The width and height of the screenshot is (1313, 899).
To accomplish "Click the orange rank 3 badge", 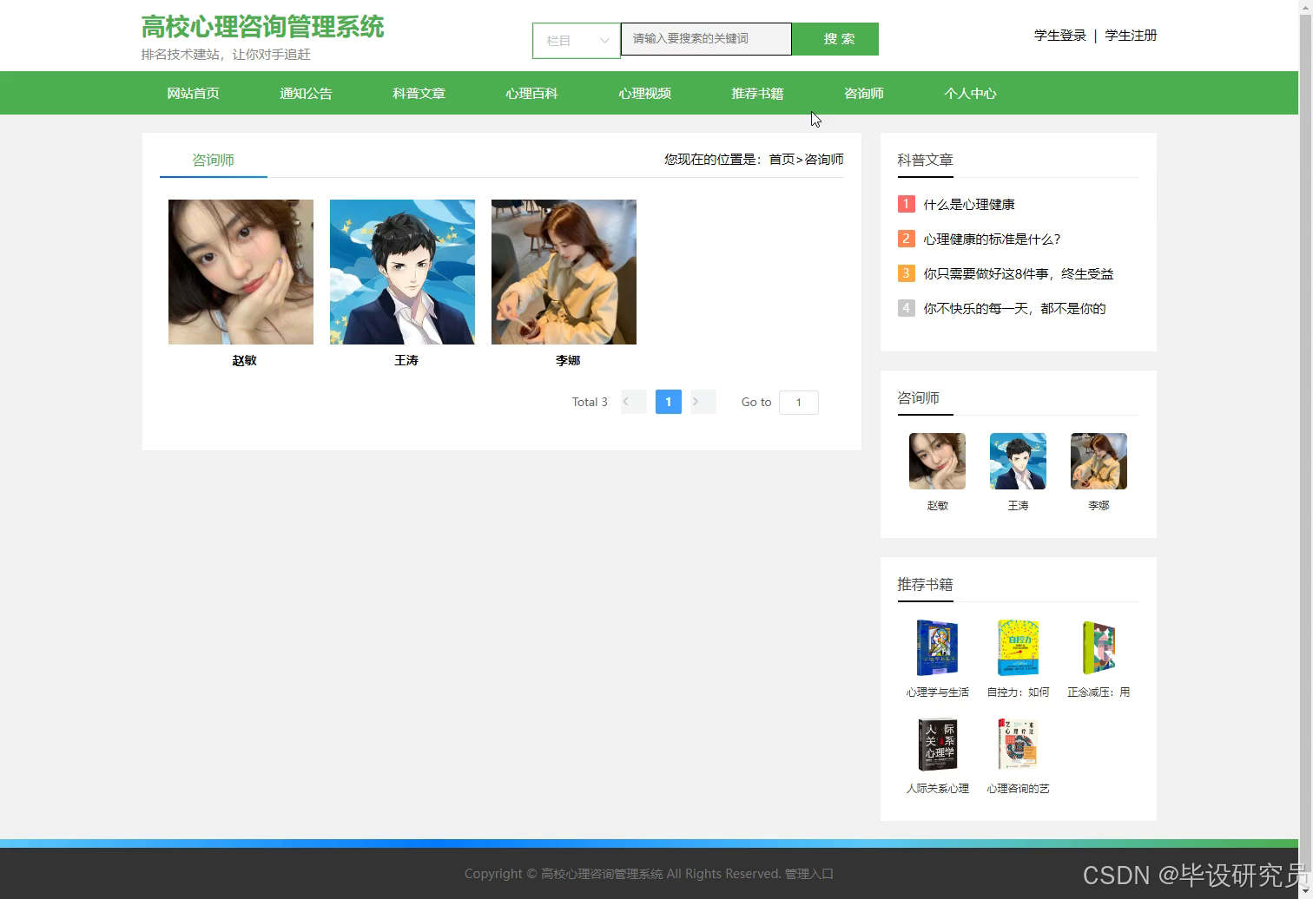I will point(906,273).
